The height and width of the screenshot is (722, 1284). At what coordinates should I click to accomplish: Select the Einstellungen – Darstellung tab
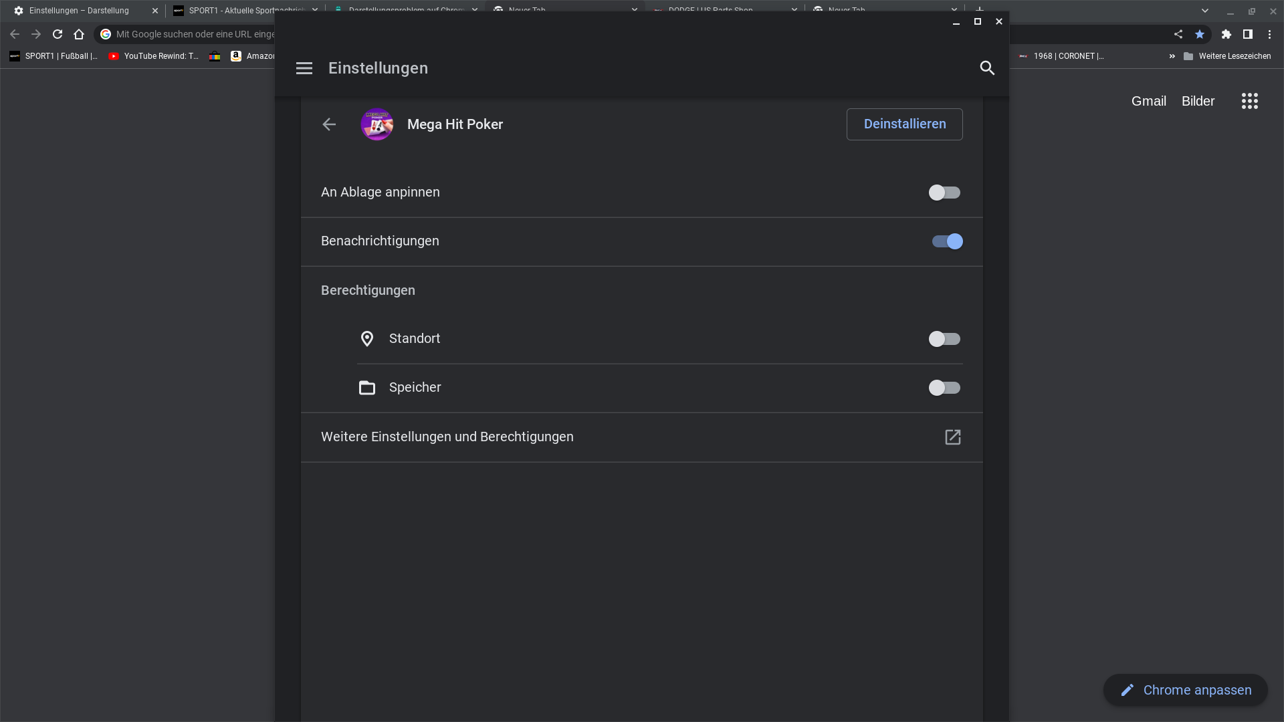[79, 11]
